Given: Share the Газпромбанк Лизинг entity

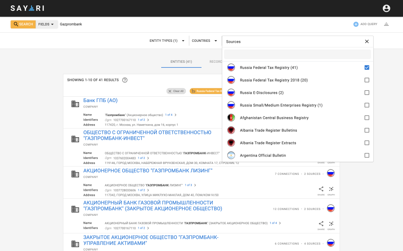Looking at the screenshot, I should pos(321,189).
